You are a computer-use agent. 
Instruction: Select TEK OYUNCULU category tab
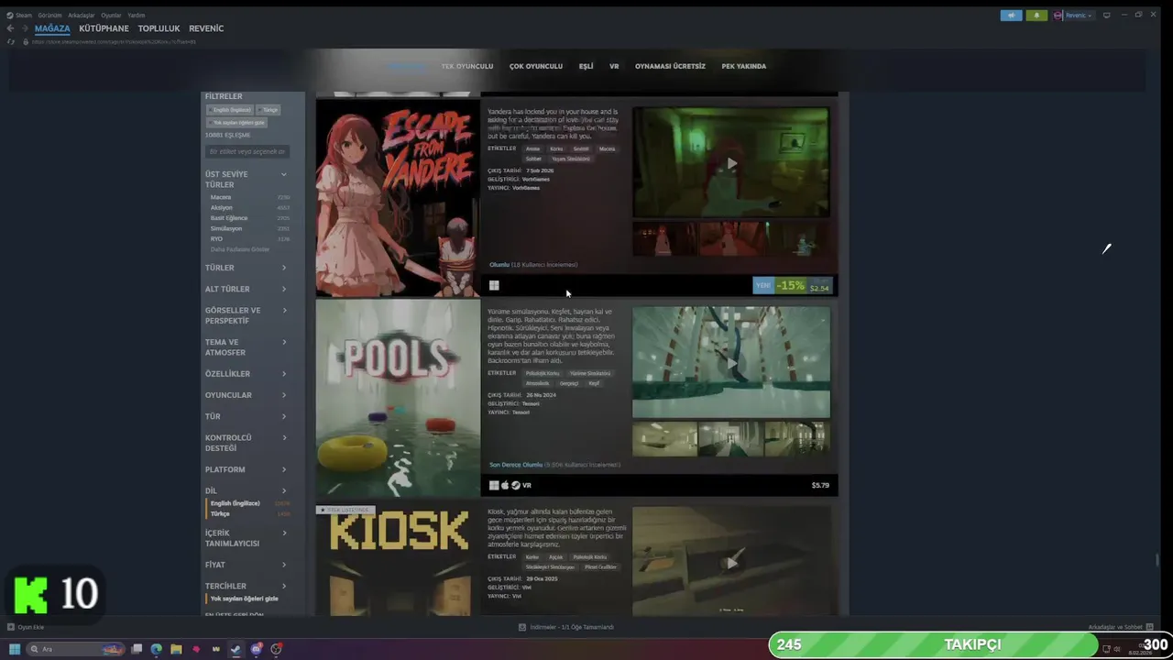[x=467, y=66]
